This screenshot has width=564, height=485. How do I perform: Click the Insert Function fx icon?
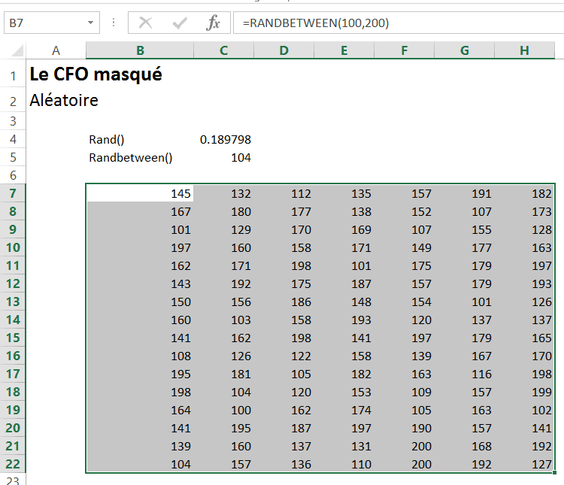pos(213,23)
